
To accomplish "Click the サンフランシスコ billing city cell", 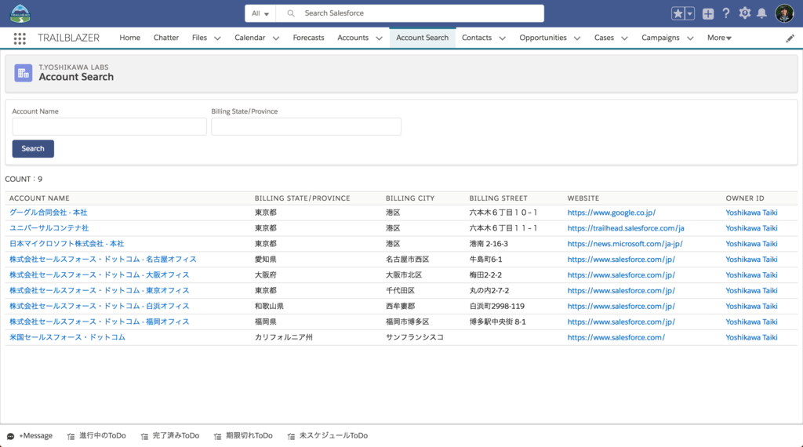I will pyautogui.click(x=415, y=337).
